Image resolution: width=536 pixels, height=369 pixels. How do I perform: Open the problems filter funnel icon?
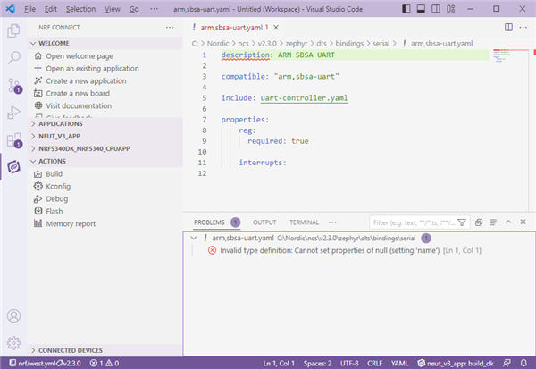(462, 222)
